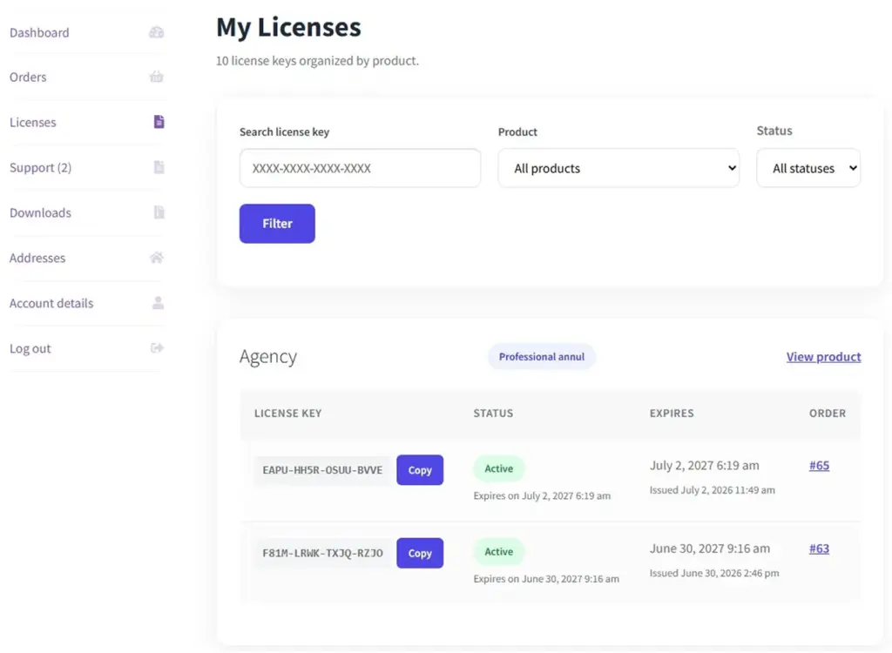This screenshot has width=892, height=653.
Task: Click the Active status of order #63
Action: point(499,552)
